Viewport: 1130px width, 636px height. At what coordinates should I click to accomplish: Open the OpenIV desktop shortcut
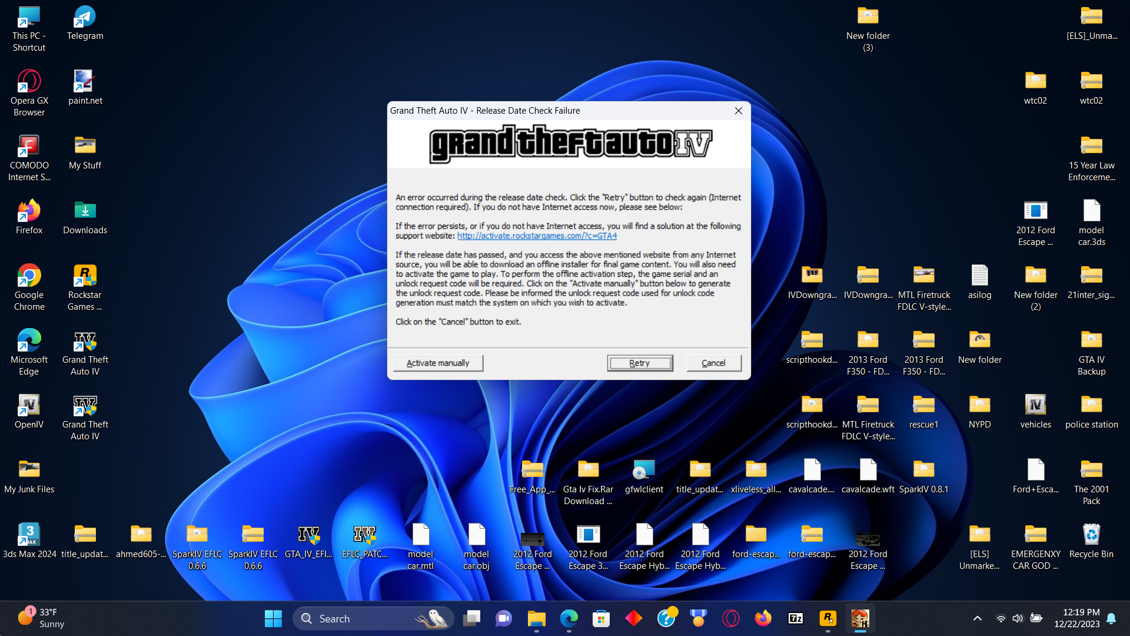point(29,406)
